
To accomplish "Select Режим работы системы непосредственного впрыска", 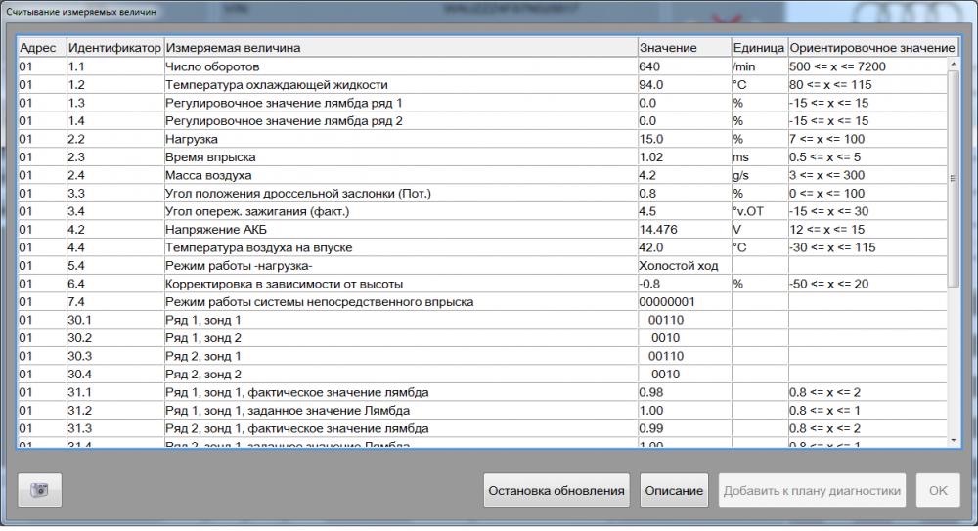I will [482, 301].
